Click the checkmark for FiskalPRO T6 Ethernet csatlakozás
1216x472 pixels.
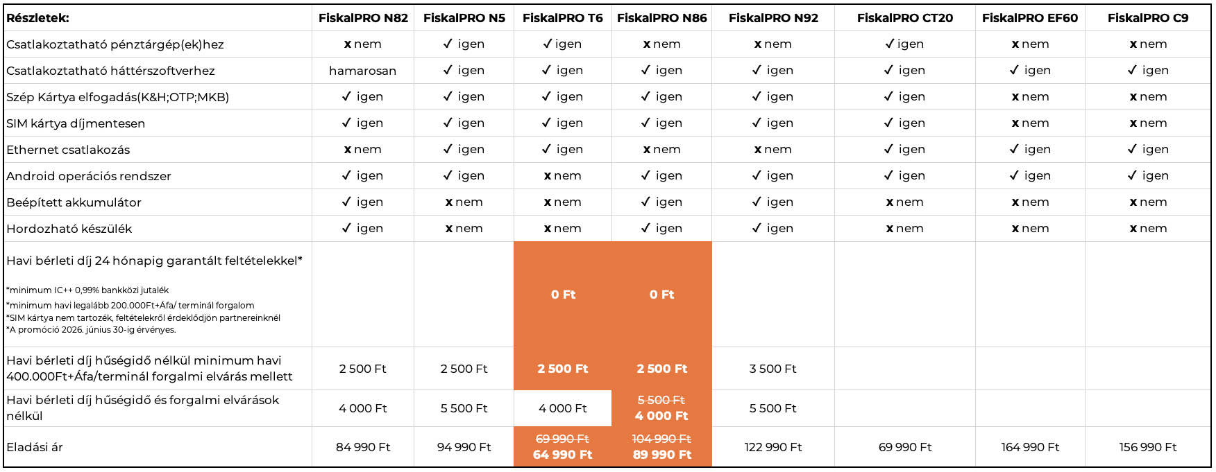[546, 149]
